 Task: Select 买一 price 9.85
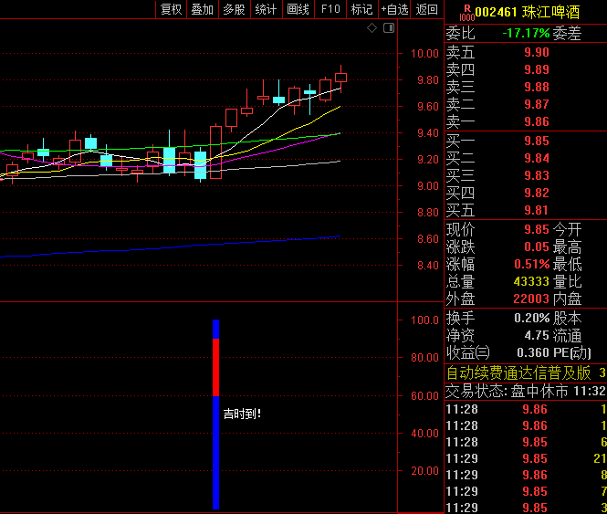click(x=537, y=141)
